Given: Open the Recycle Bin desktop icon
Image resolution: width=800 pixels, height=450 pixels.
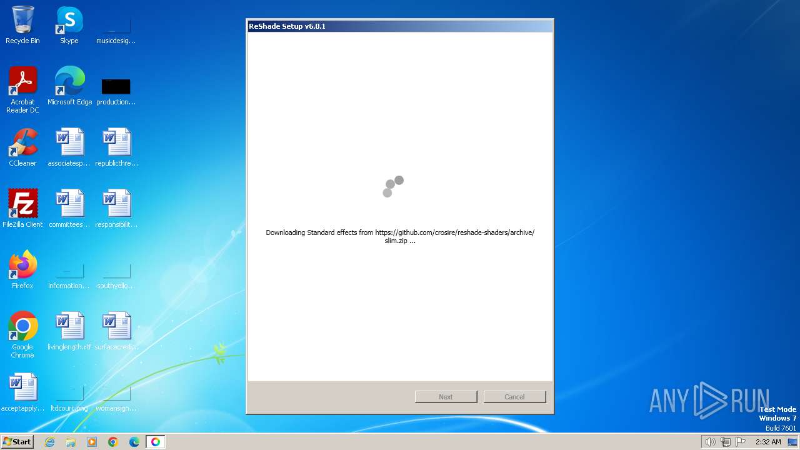Looking at the screenshot, I should [22, 25].
